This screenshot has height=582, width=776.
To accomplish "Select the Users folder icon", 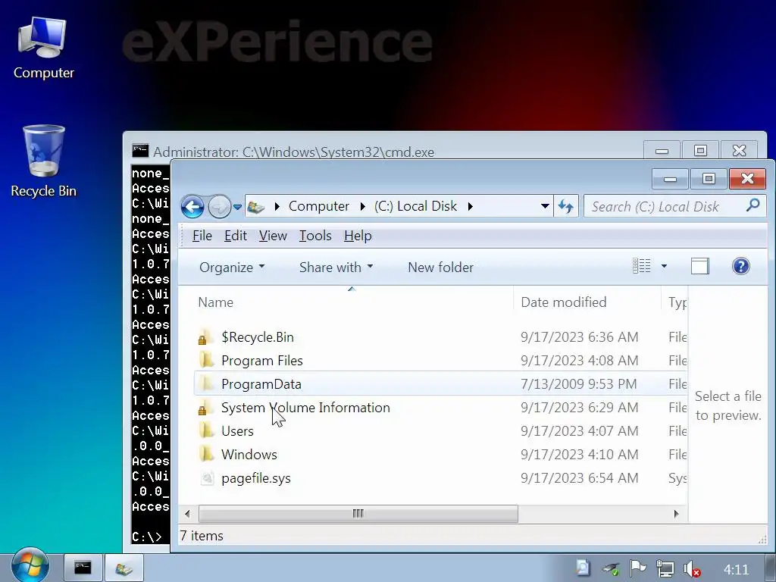I will tap(206, 430).
